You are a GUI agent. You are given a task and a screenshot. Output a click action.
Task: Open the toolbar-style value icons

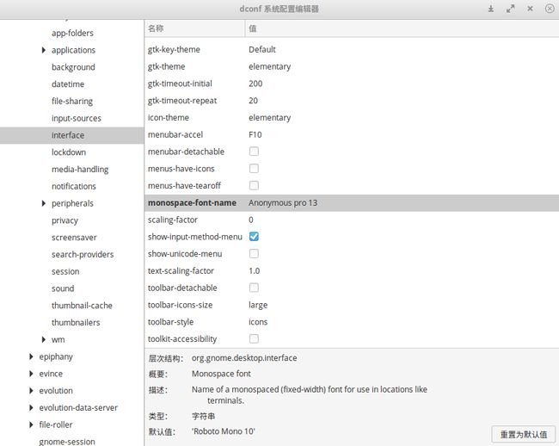pyautogui.click(x=258, y=322)
